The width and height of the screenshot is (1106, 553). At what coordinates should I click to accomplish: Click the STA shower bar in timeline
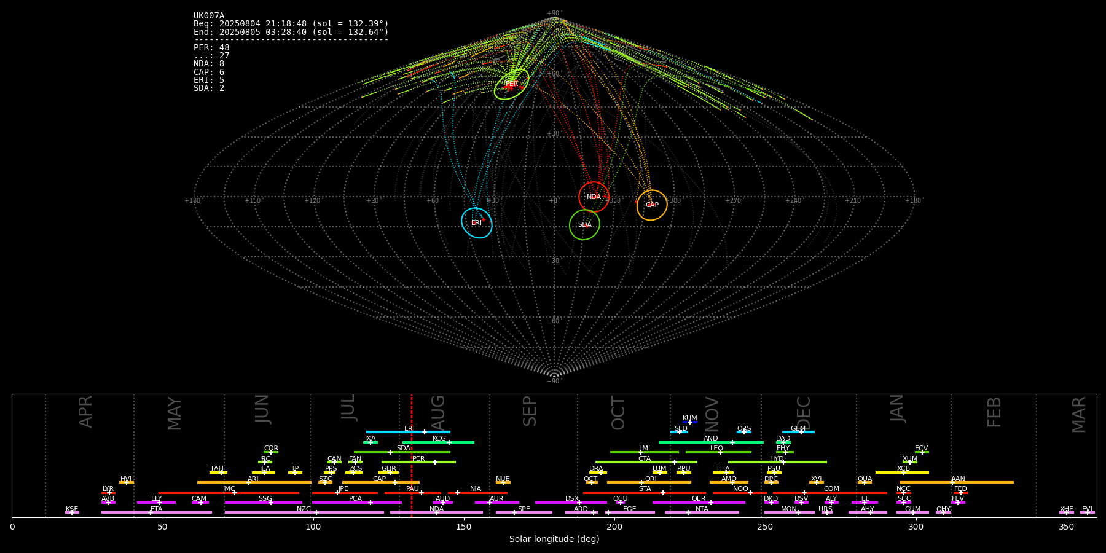point(645,493)
